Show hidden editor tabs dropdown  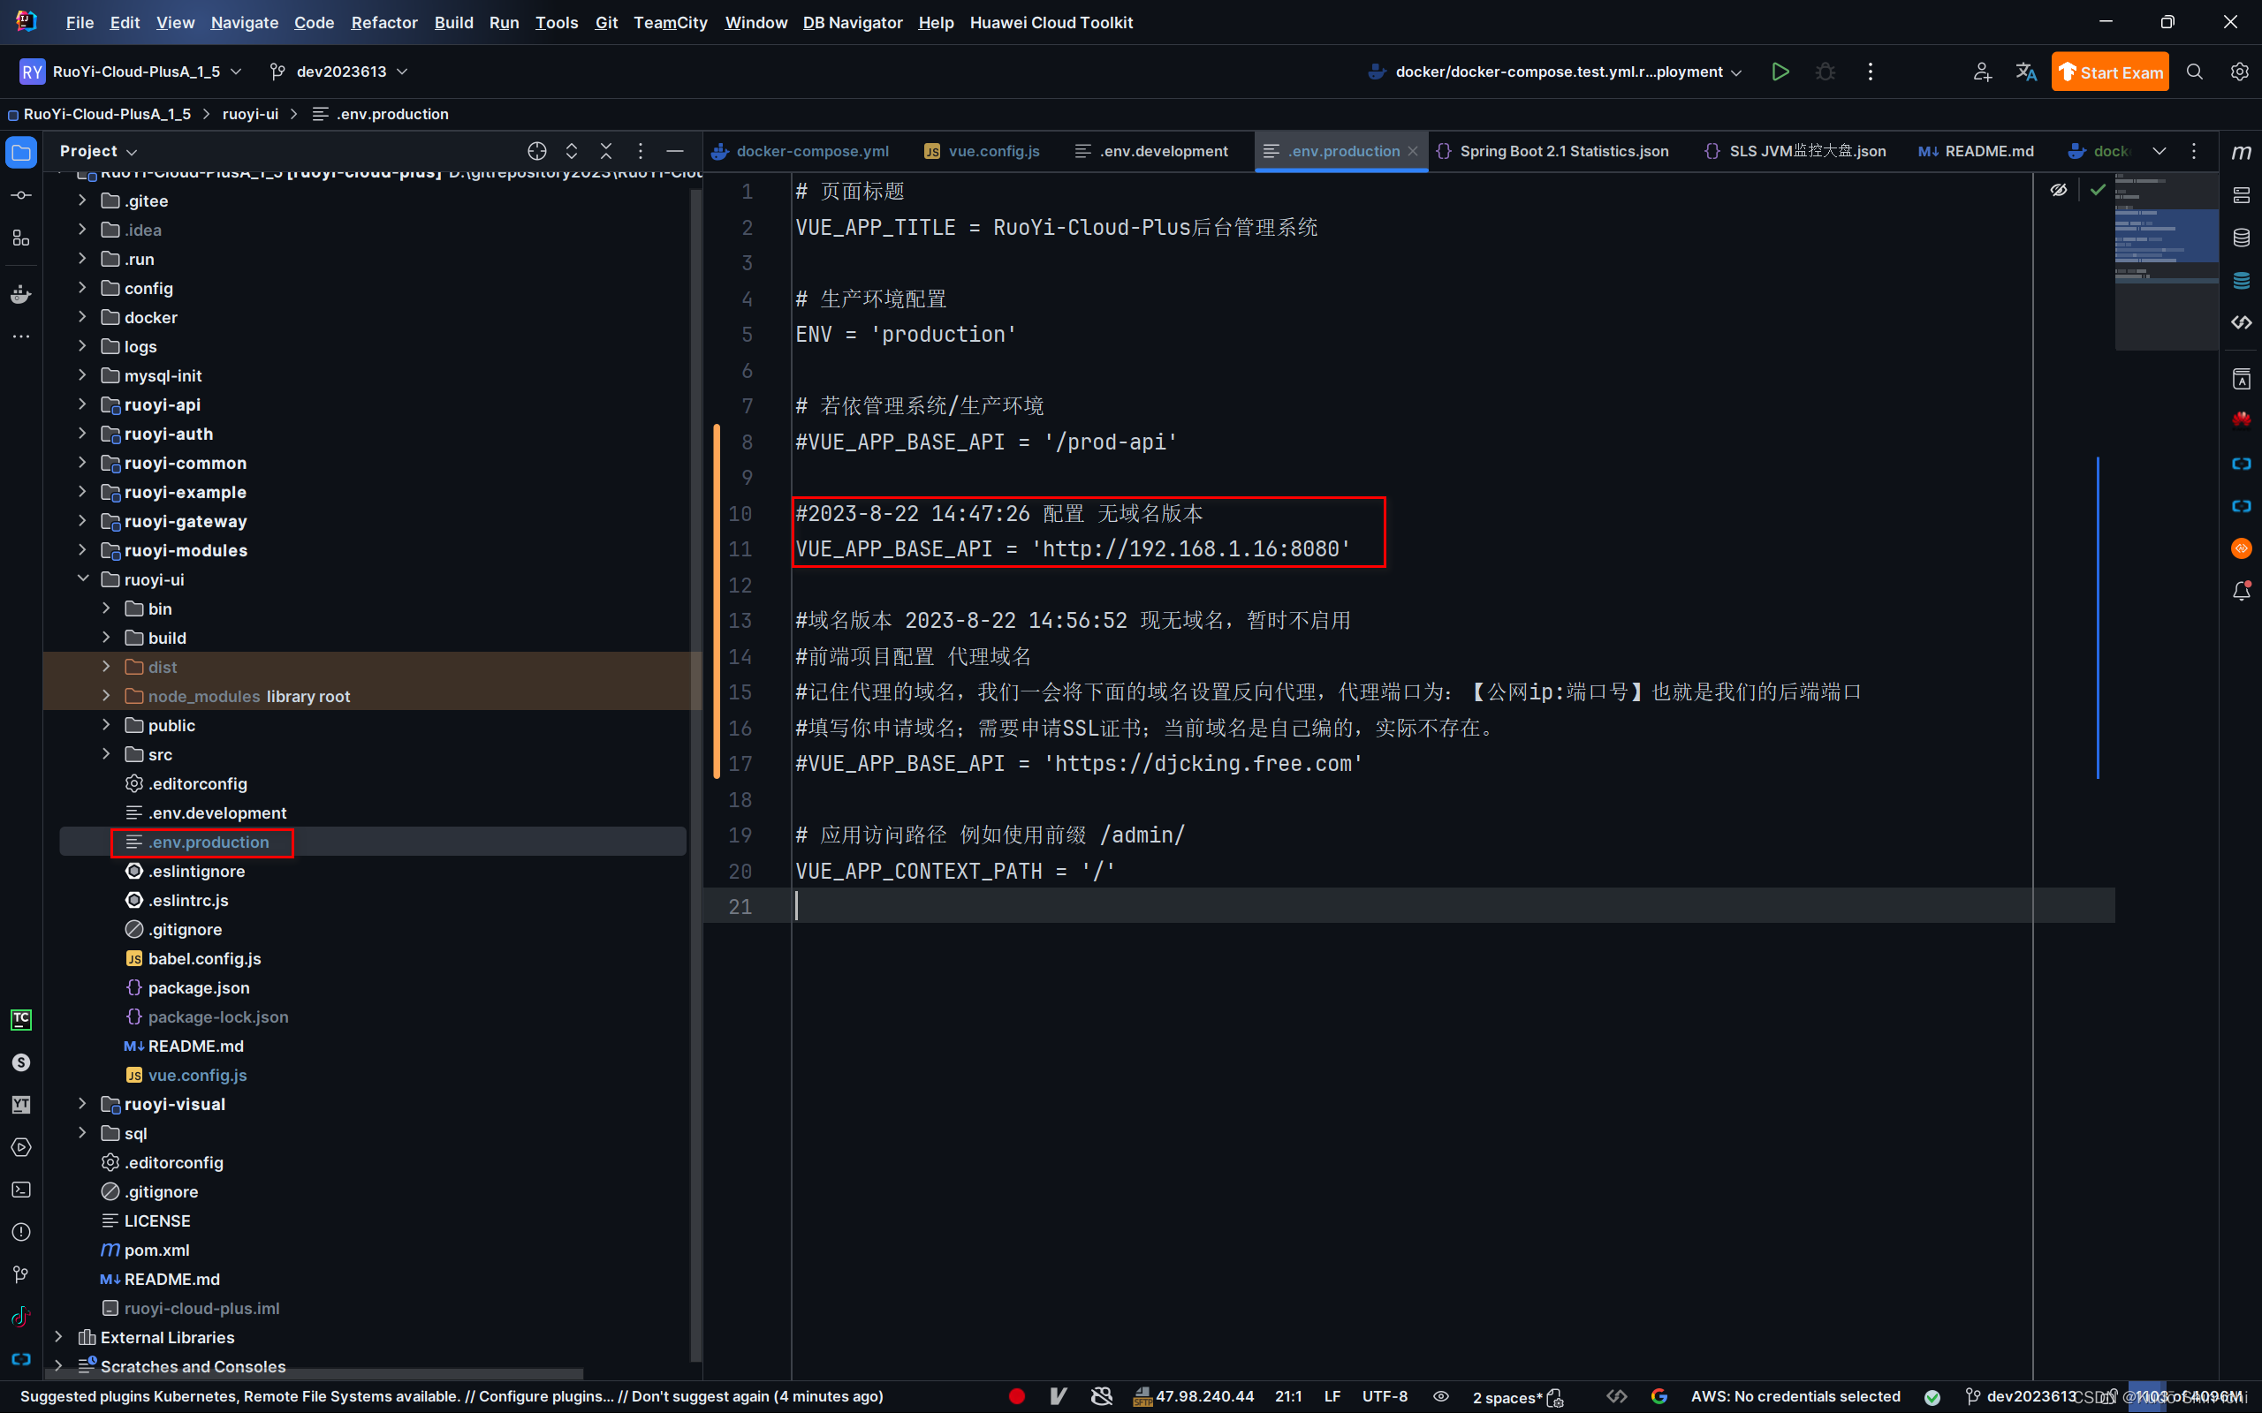point(2160,151)
